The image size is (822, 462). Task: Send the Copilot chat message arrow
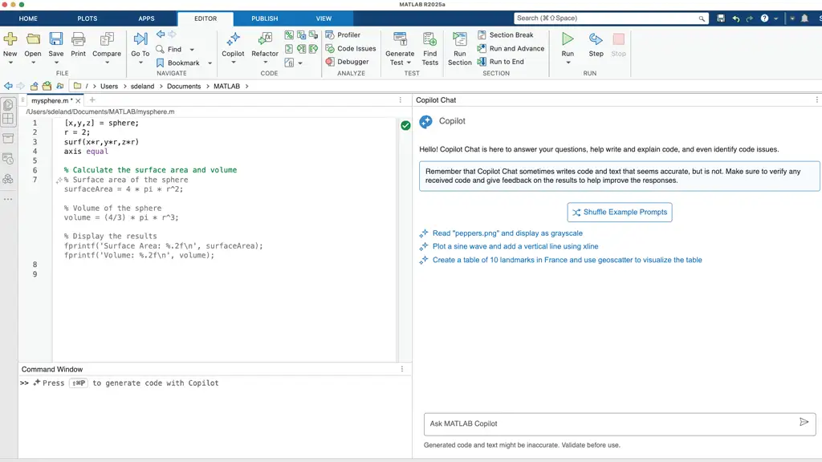tap(804, 422)
